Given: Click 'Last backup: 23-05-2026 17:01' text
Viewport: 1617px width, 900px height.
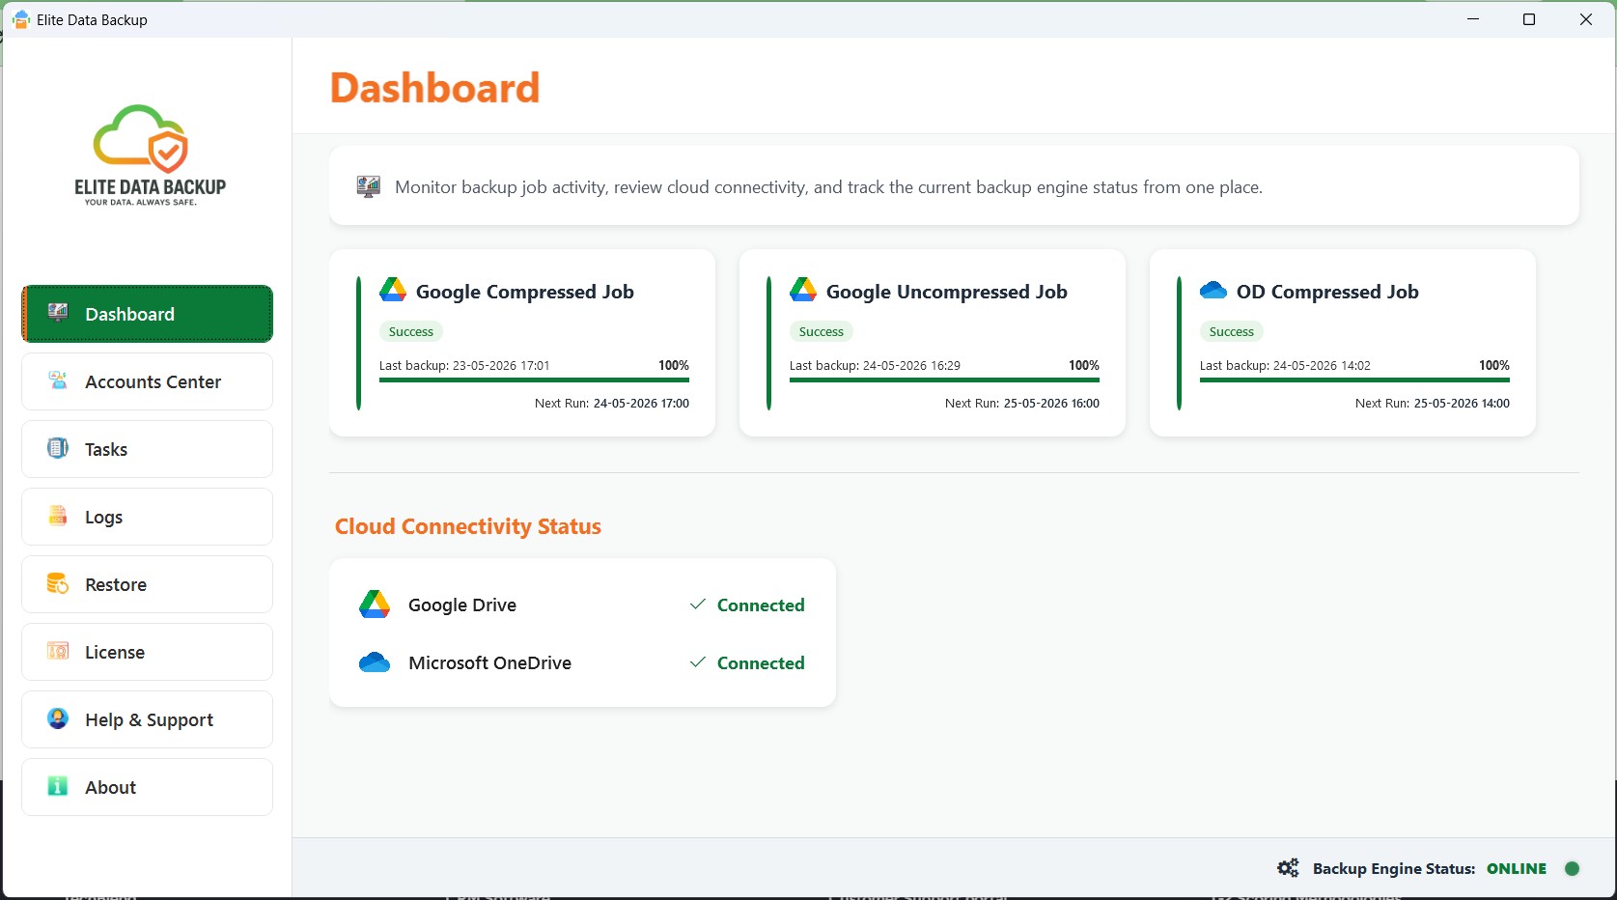Looking at the screenshot, I should (464, 365).
